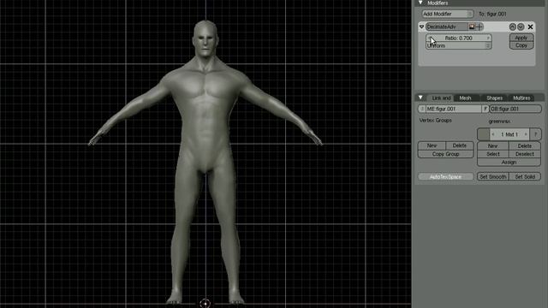
Task: Click the 3D cursor below the figure
Action: (x=205, y=303)
